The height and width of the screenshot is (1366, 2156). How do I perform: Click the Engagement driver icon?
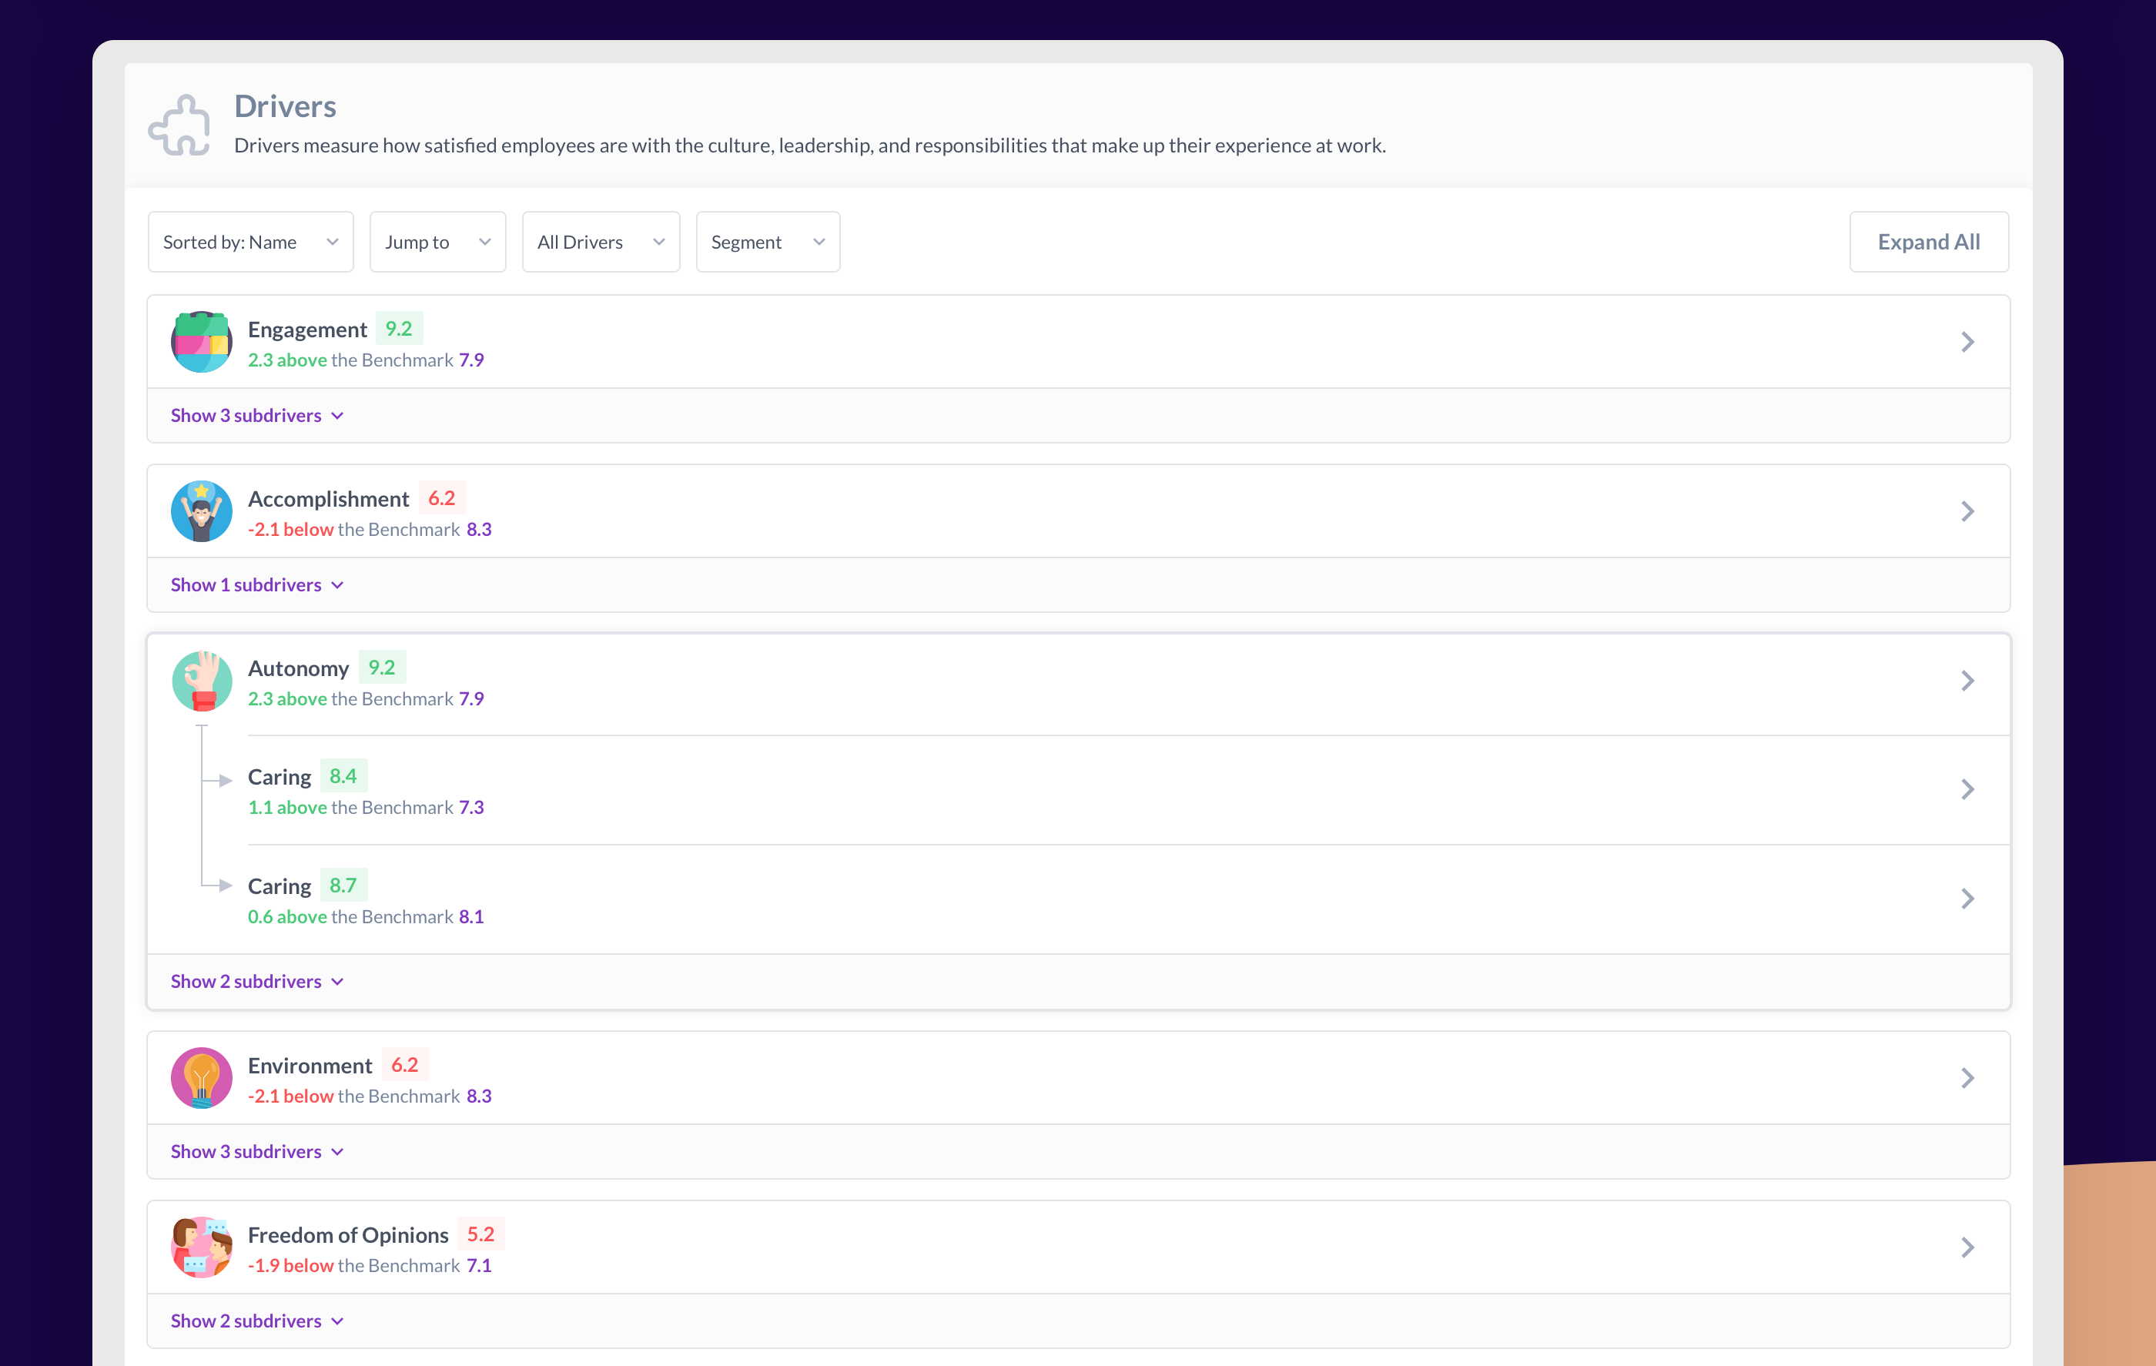[x=202, y=342]
